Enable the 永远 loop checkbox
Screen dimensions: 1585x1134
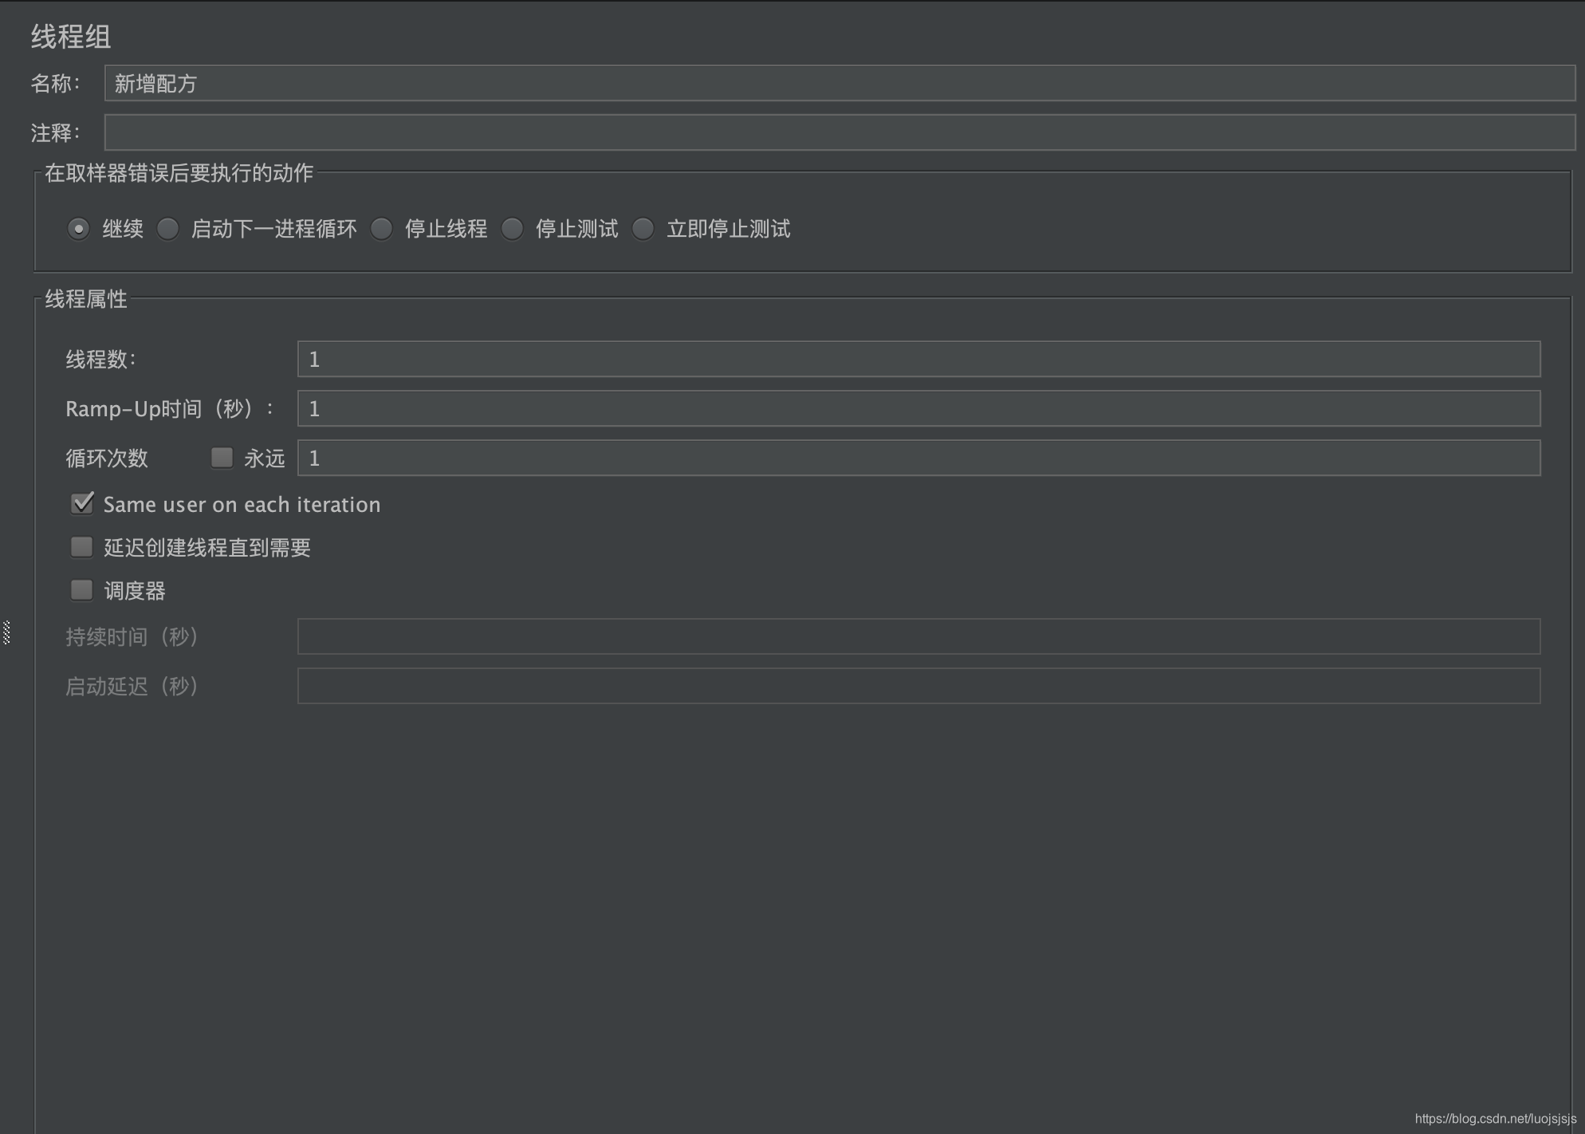[222, 457]
